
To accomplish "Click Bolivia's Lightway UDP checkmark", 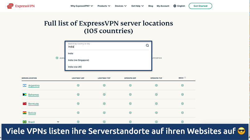I will pyautogui.click(x=78, y=113).
